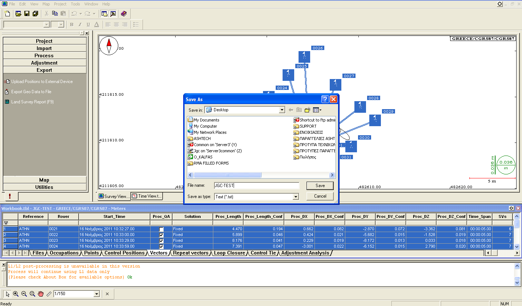Click the Save As horizontal scrollbar thumb
The width and height of the screenshot is (522, 306).
[227, 175]
